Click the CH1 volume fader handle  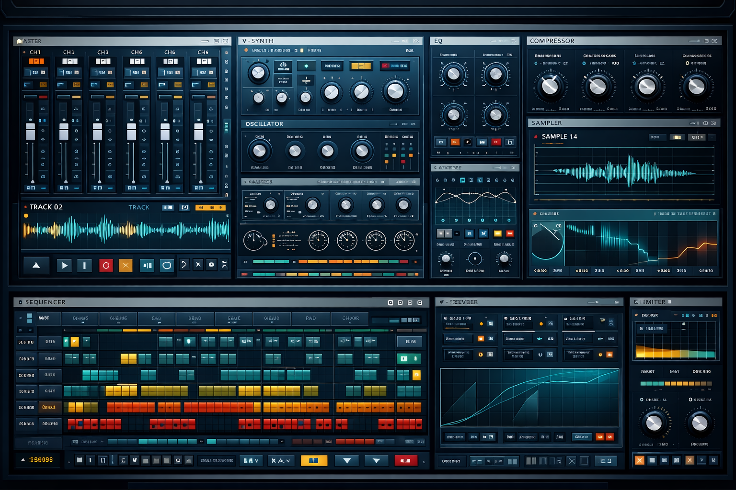pyautogui.click(x=30, y=131)
